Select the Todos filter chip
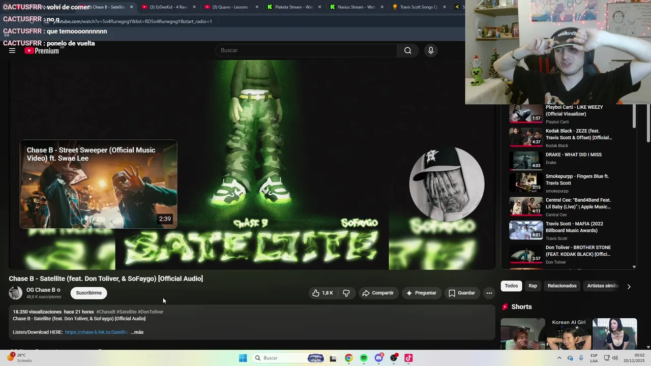Image resolution: width=651 pixels, height=366 pixels. click(x=512, y=286)
